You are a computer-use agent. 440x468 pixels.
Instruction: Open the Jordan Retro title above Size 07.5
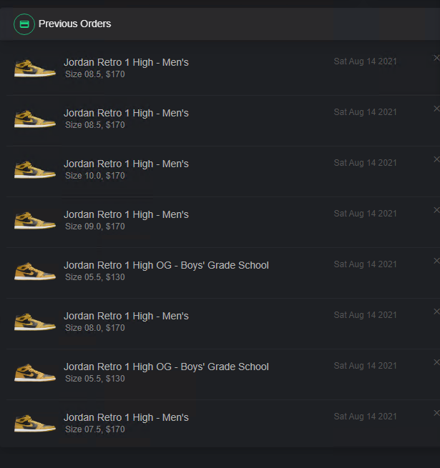pos(126,417)
